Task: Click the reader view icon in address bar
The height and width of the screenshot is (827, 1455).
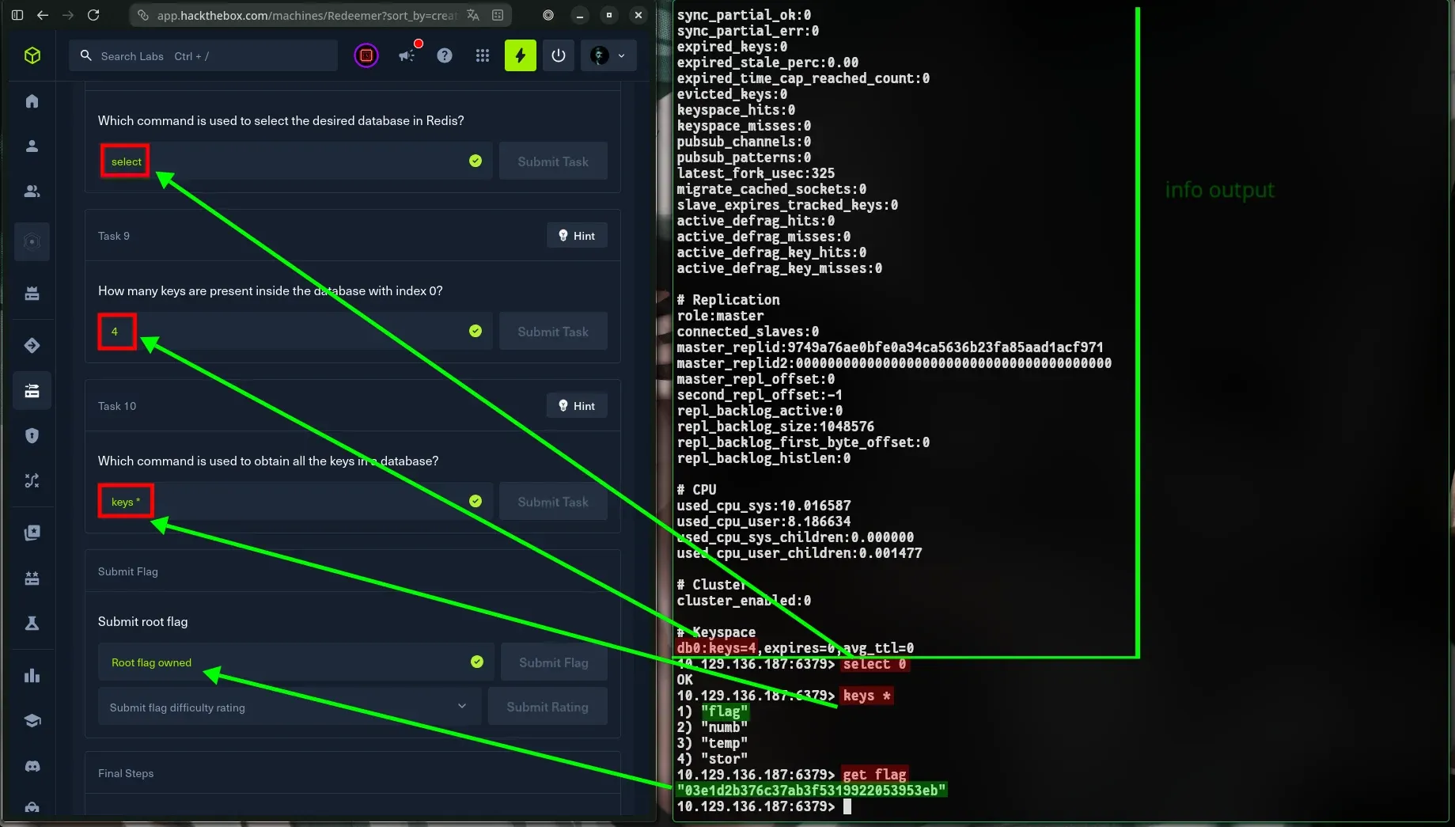Action: [x=498, y=15]
